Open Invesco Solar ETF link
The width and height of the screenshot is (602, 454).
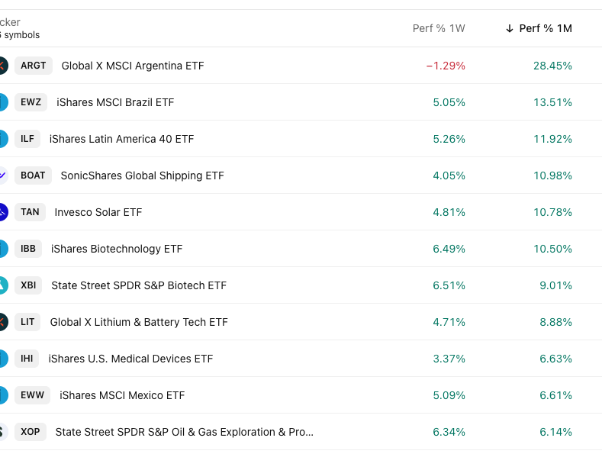[98, 212]
